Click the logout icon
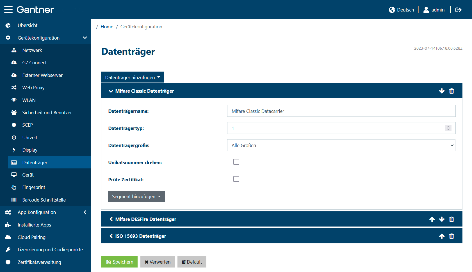Image resolution: width=472 pixels, height=272 pixels. pos(458,10)
